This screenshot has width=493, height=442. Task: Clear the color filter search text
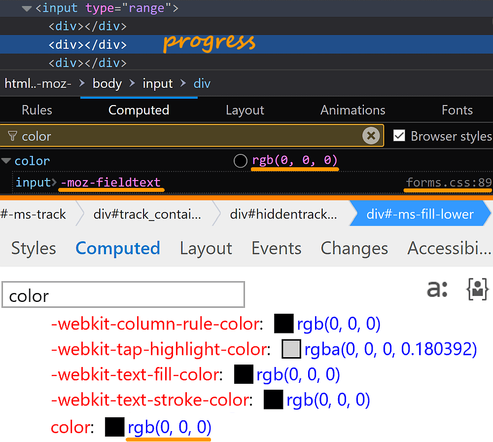pos(371,136)
